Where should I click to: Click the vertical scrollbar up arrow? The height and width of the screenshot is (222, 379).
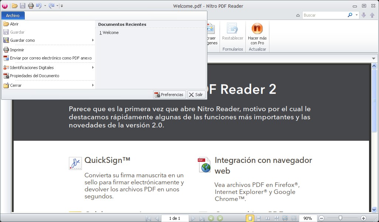[x=374, y=66]
